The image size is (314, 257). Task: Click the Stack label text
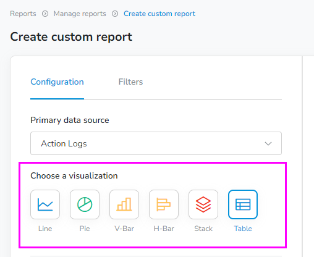[203, 229]
